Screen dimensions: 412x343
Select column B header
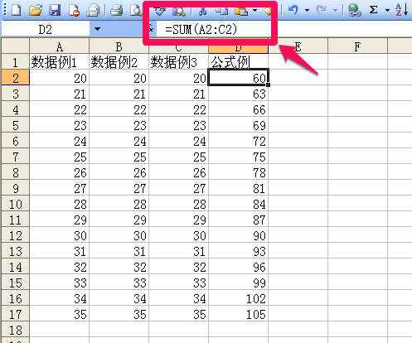click(x=119, y=46)
